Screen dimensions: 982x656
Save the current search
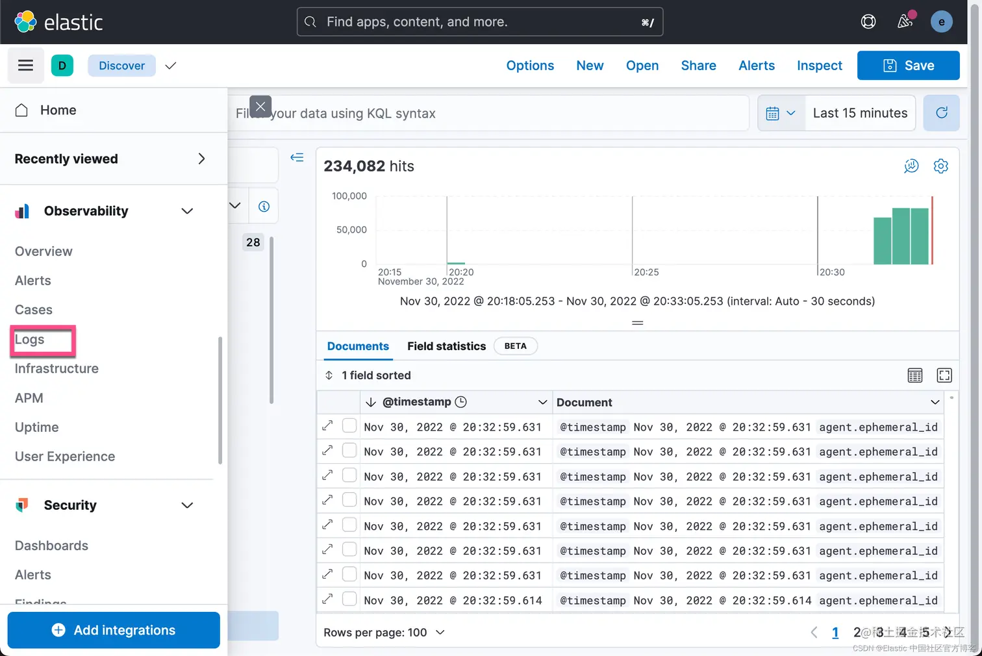click(908, 66)
